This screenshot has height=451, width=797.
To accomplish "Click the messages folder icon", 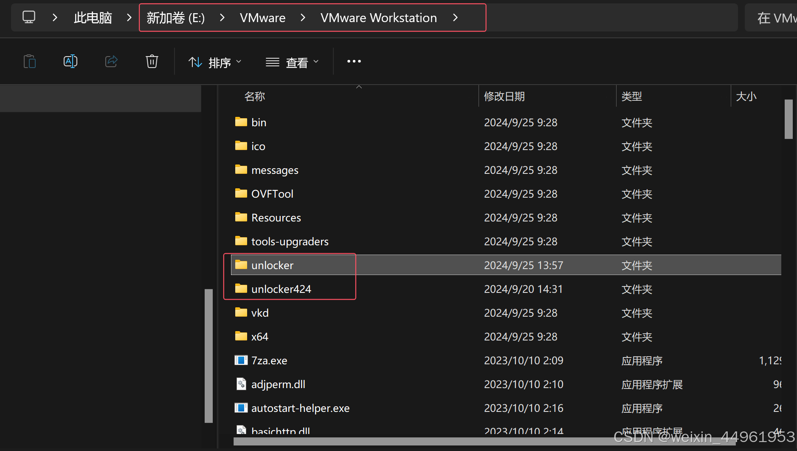I will tap(241, 170).
